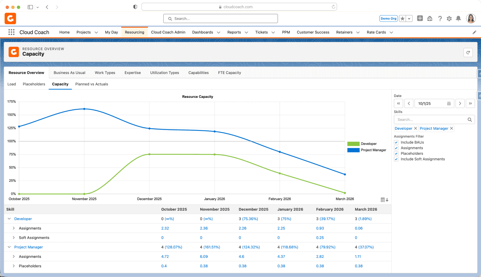Open the notifications bell icon
This screenshot has width=481, height=277.
point(458,18)
